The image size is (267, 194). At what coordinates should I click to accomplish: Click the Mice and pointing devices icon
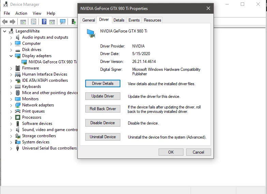[18, 93]
